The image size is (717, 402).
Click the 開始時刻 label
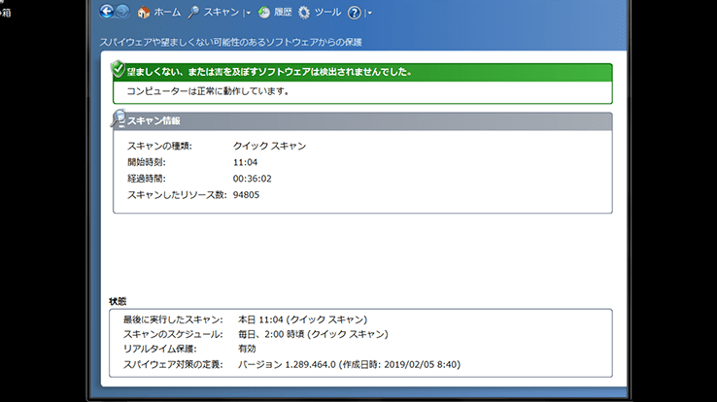[x=147, y=162]
